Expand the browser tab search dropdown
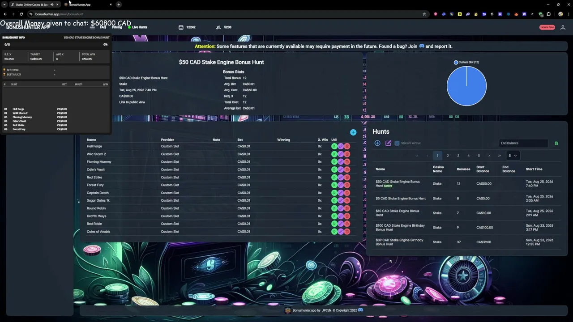 [4, 4]
